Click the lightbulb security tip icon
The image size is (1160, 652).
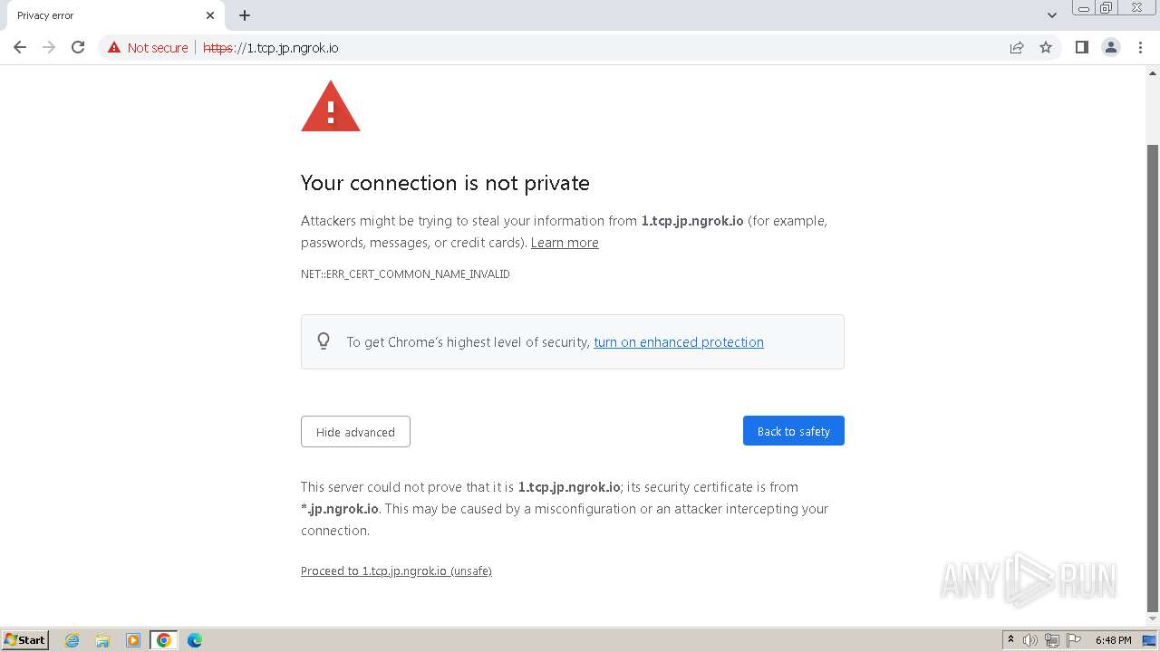click(x=324, y=341)
